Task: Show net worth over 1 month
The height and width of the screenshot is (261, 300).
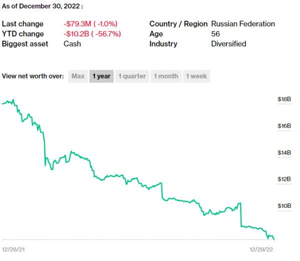Action: [x=165, y=76]
